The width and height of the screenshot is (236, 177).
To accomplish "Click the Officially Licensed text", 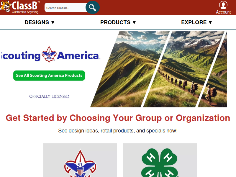I will click(49, 96).
